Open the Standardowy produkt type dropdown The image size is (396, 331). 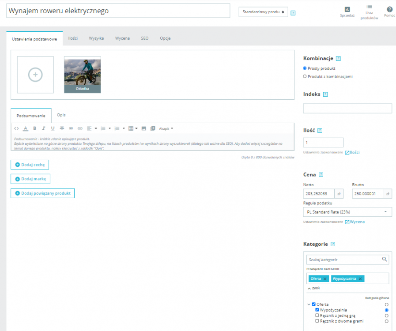coord(263,12)
